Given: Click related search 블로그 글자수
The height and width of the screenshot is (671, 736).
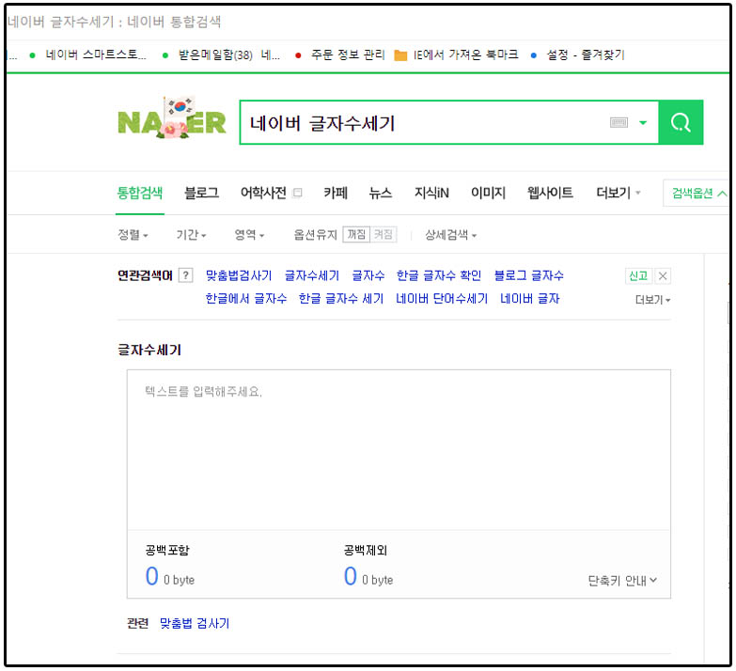Looking at the screenshot, I should click(x=529, y=275).
